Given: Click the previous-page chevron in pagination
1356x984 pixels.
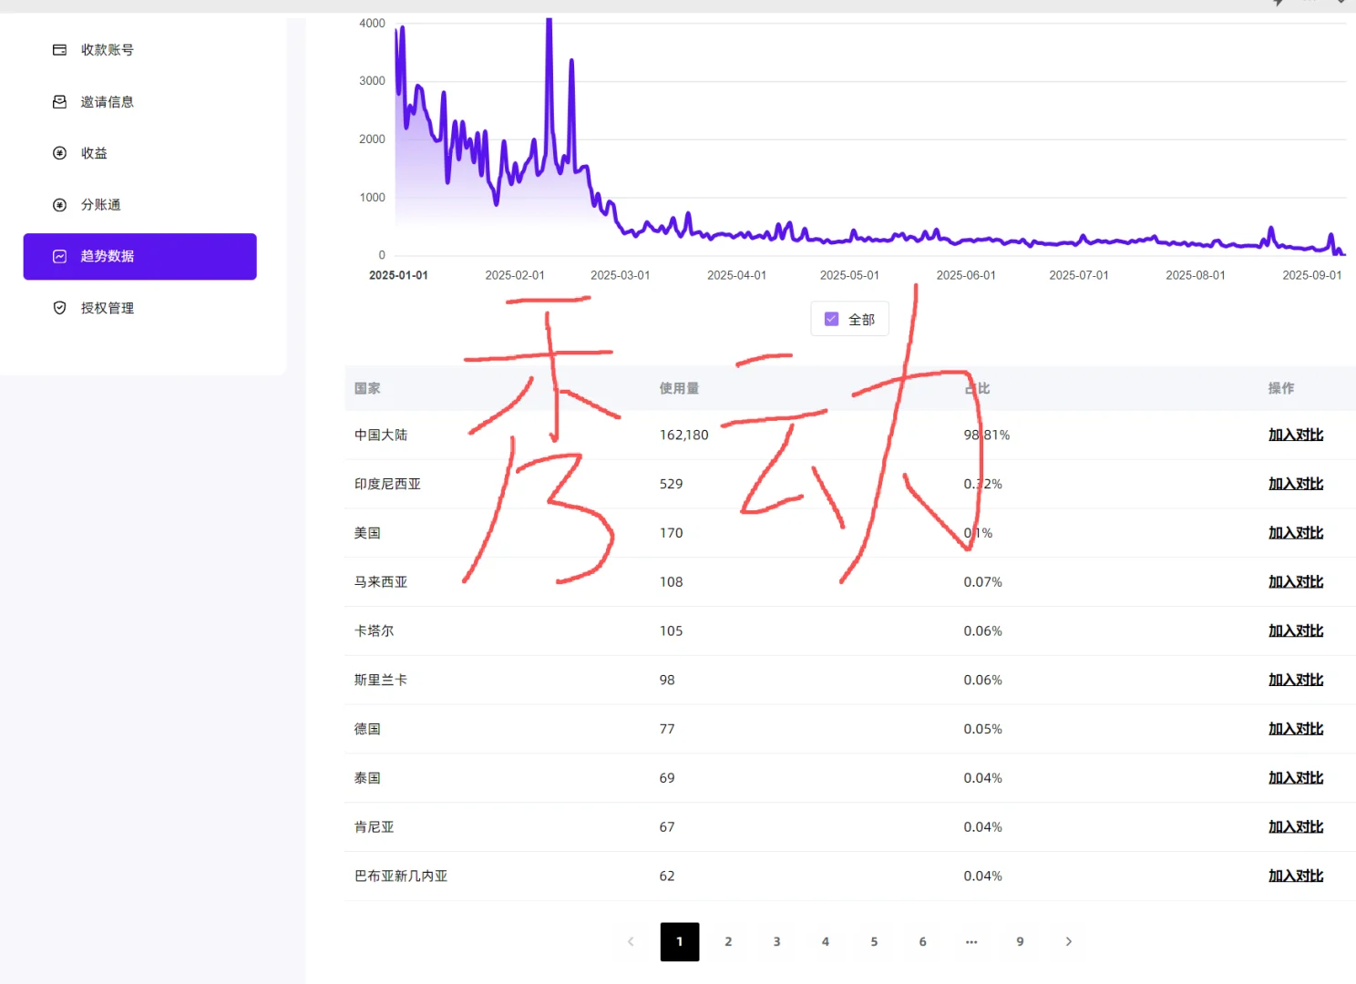Looking at the screenshot, I should [x=631, y=942].
